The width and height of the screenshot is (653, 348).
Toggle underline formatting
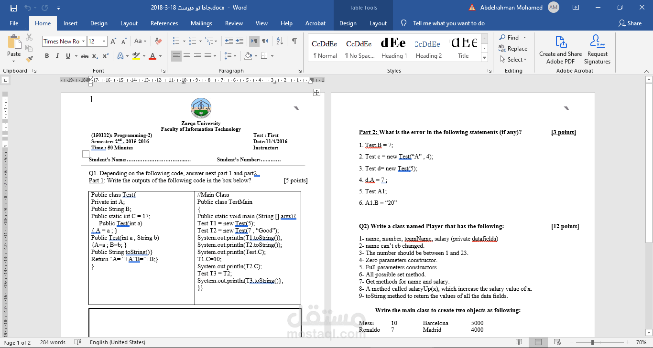click(68, 56)
